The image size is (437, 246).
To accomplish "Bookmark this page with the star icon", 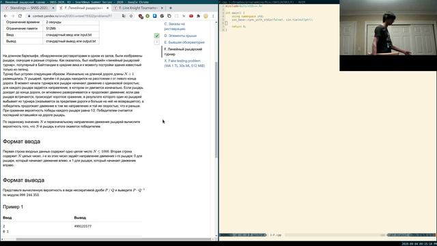I will 131,16.
